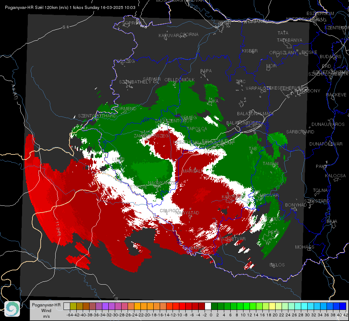Click the TAB town label
This screenshot has width=349, height=321.
(x=253, y=149)
